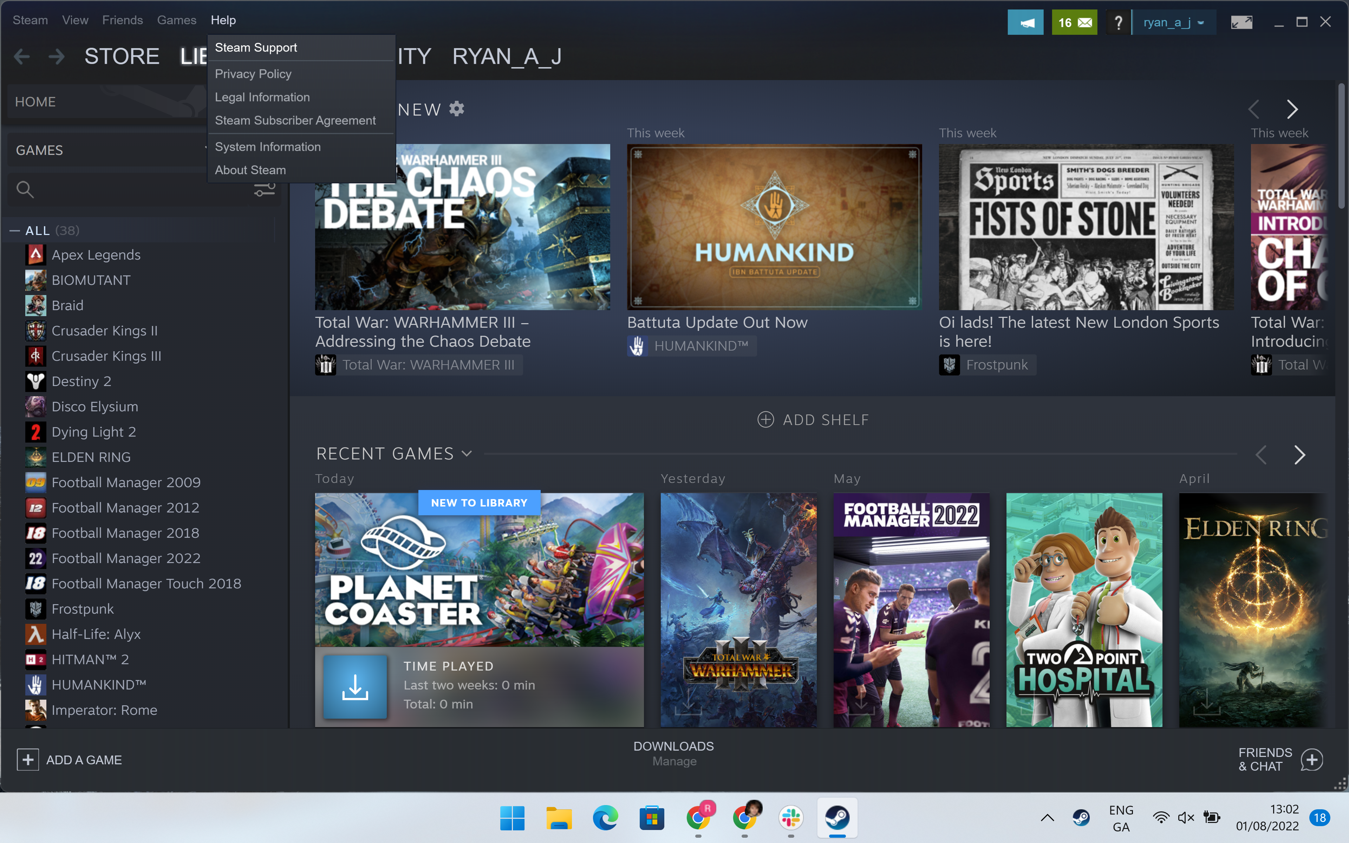Click the Steam announcements megaphone icon
Image resolution: width=1349 pixels, height=843 pixels.
1025,22
